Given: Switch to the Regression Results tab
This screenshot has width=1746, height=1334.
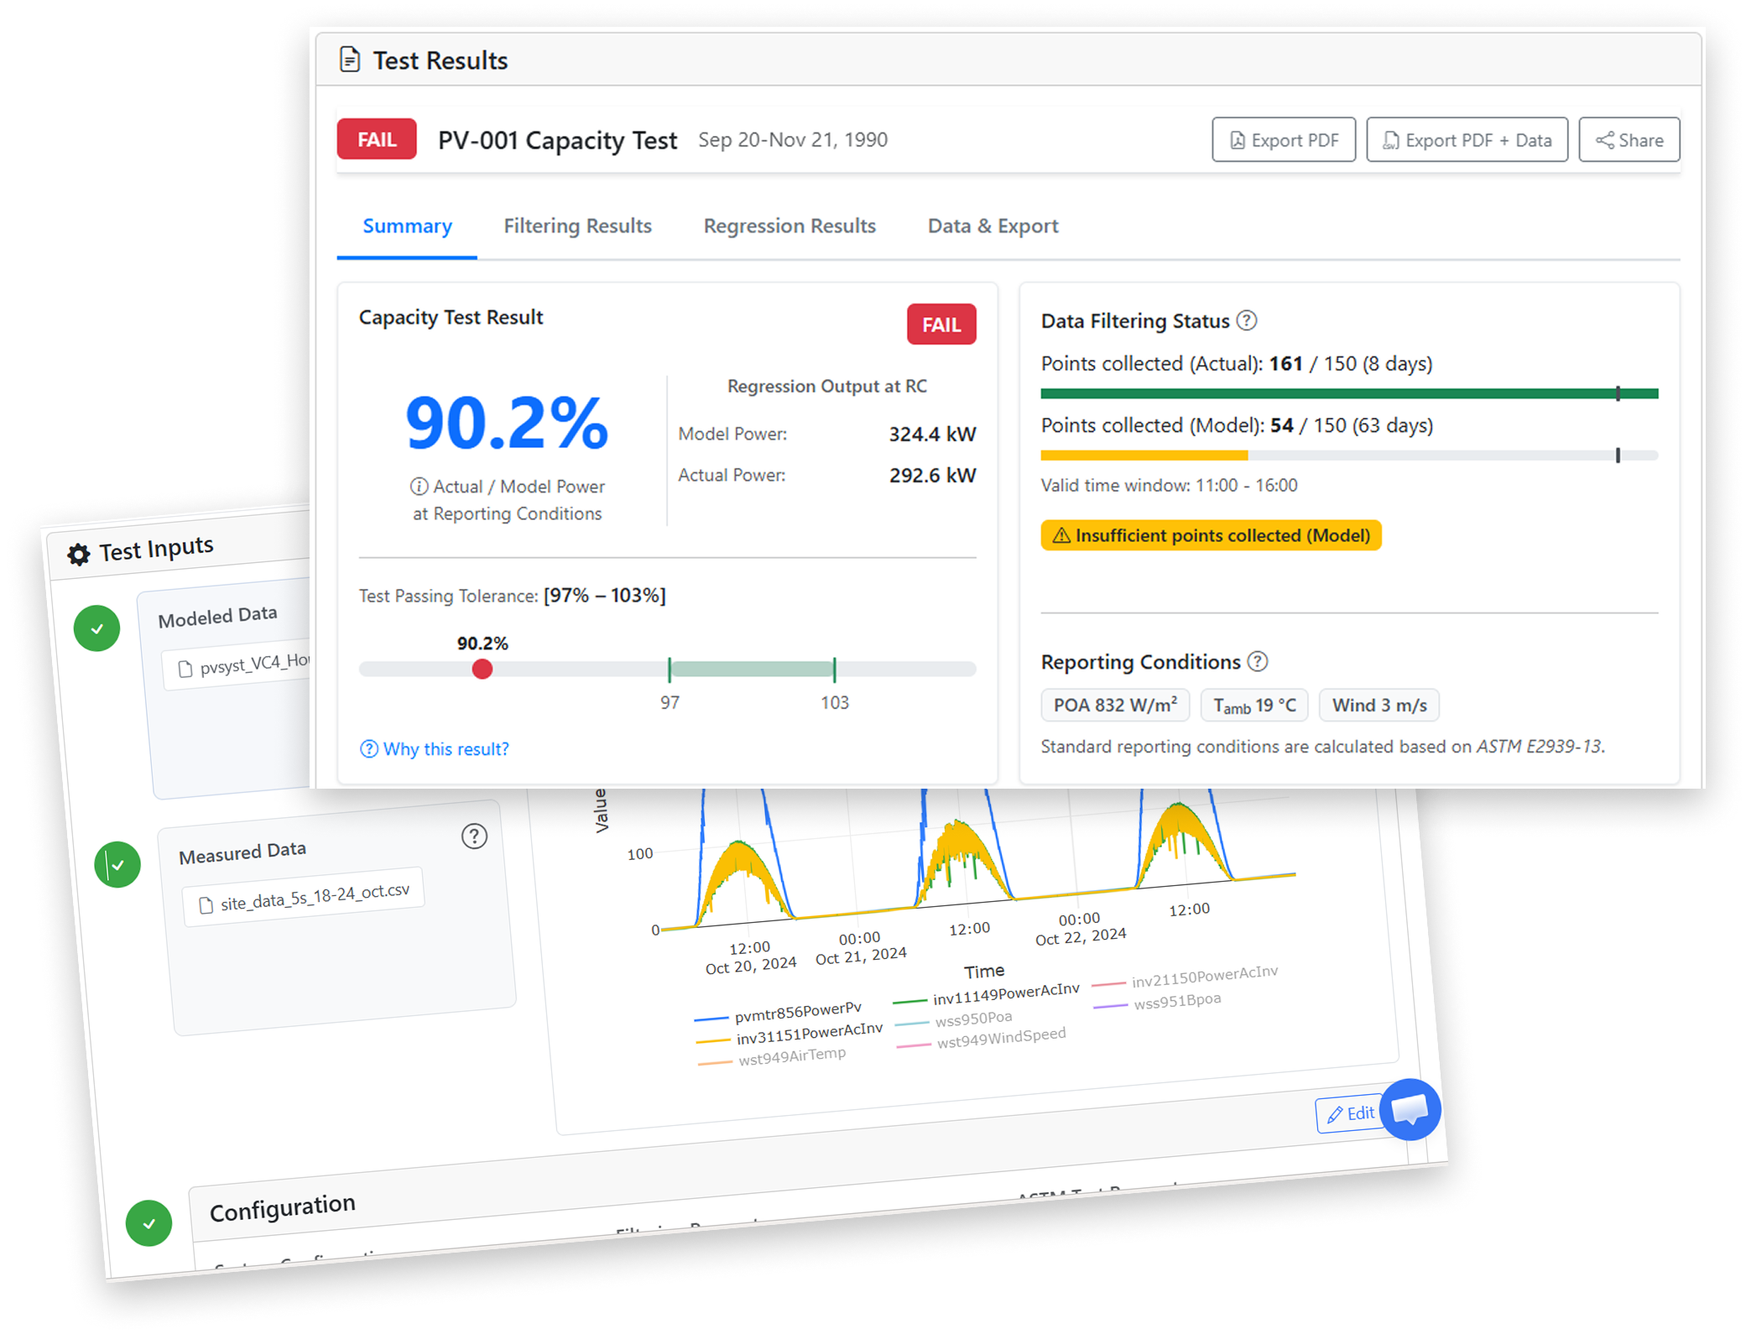Looking at the screenshot, I should pyautogui.click(x=790, y=226).
